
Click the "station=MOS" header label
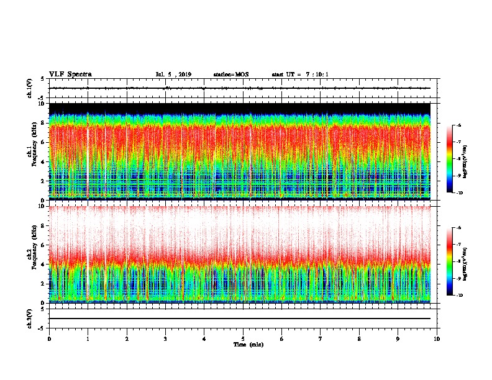[x=231, y=75]
